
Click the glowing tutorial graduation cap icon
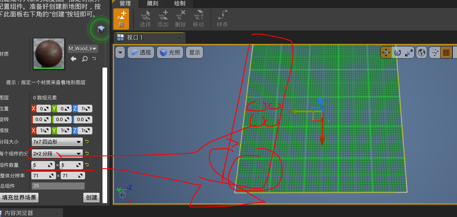tap(101, 29)
